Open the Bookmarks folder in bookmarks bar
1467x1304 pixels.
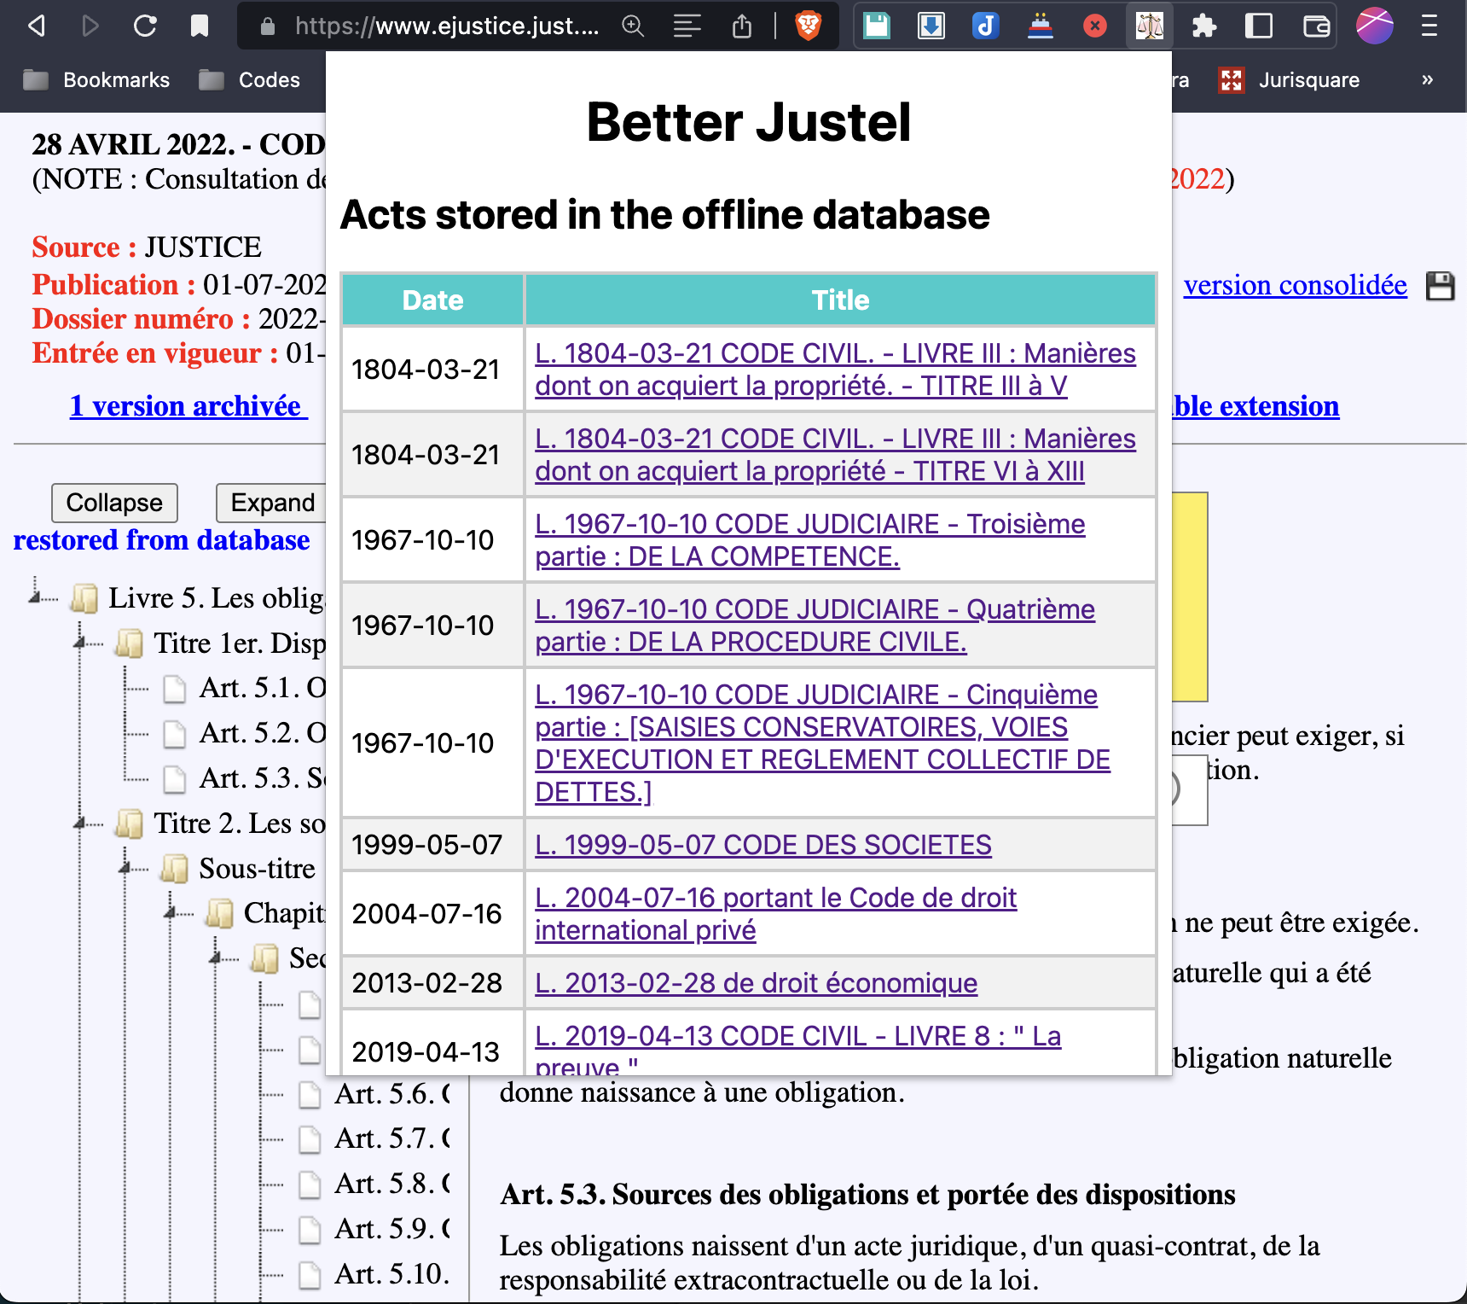point(96,80)
